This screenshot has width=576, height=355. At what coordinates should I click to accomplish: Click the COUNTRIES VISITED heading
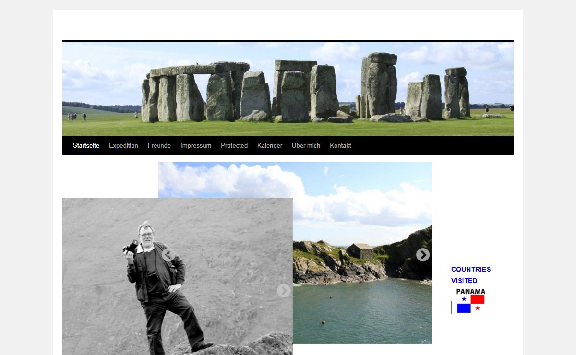point(471,275)
